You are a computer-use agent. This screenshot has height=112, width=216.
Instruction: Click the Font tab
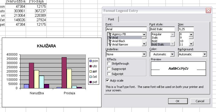[x=111, y=19]
